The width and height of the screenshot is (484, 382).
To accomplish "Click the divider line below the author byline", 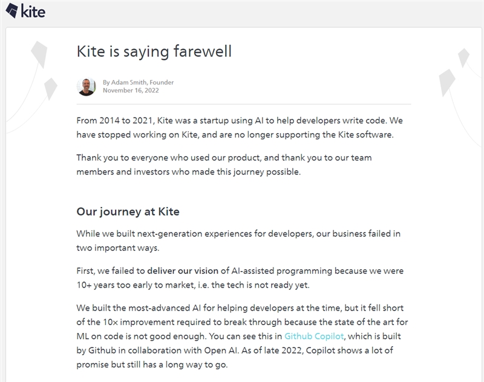I will [244, 104].
